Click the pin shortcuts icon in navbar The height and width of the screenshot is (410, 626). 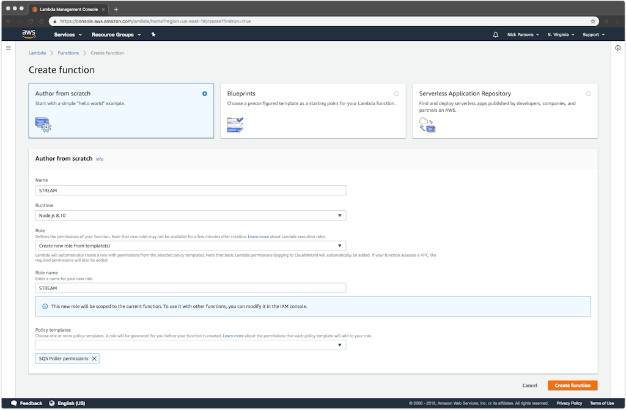pyautogui.click(x=153, y=35)
